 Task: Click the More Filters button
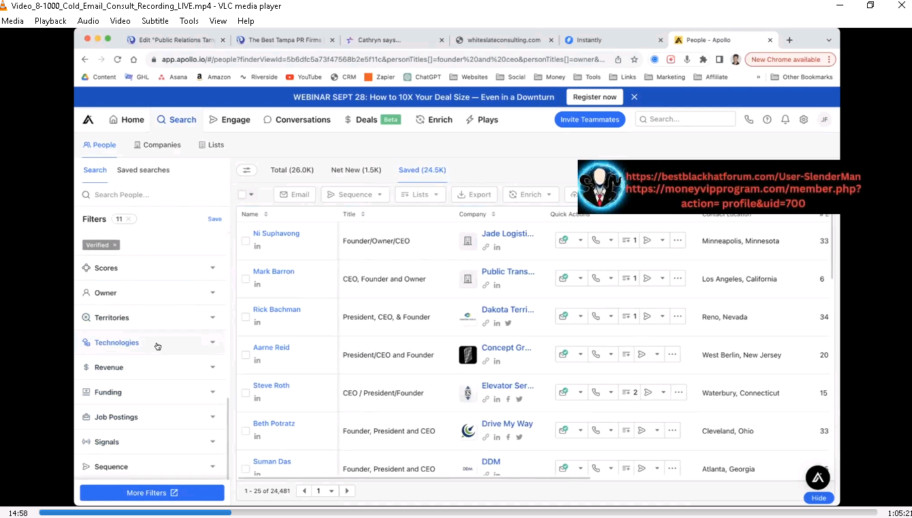152,493
